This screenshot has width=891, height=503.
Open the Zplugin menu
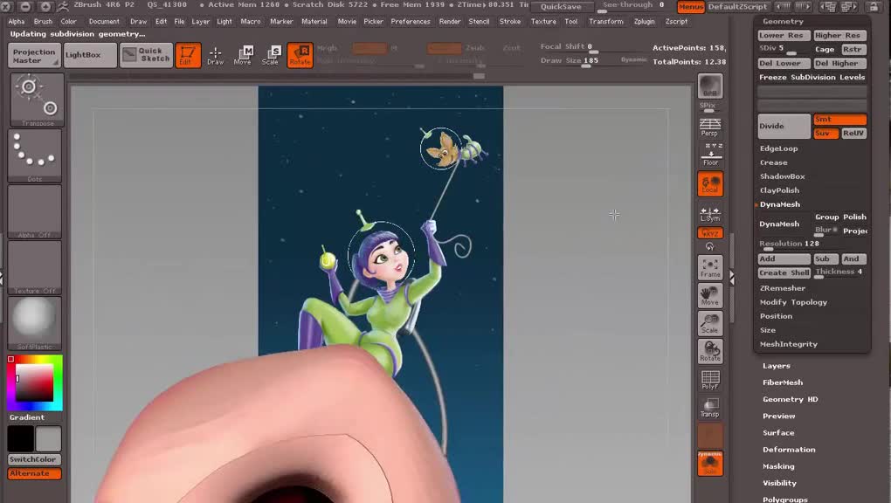point(644,22)
